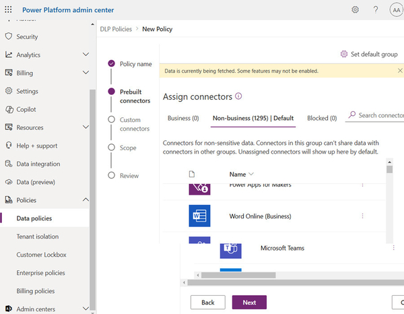Click the connector list scroll up arrow
The width and height of the screenshot is (404, 314).
click(x=389, y=162)
